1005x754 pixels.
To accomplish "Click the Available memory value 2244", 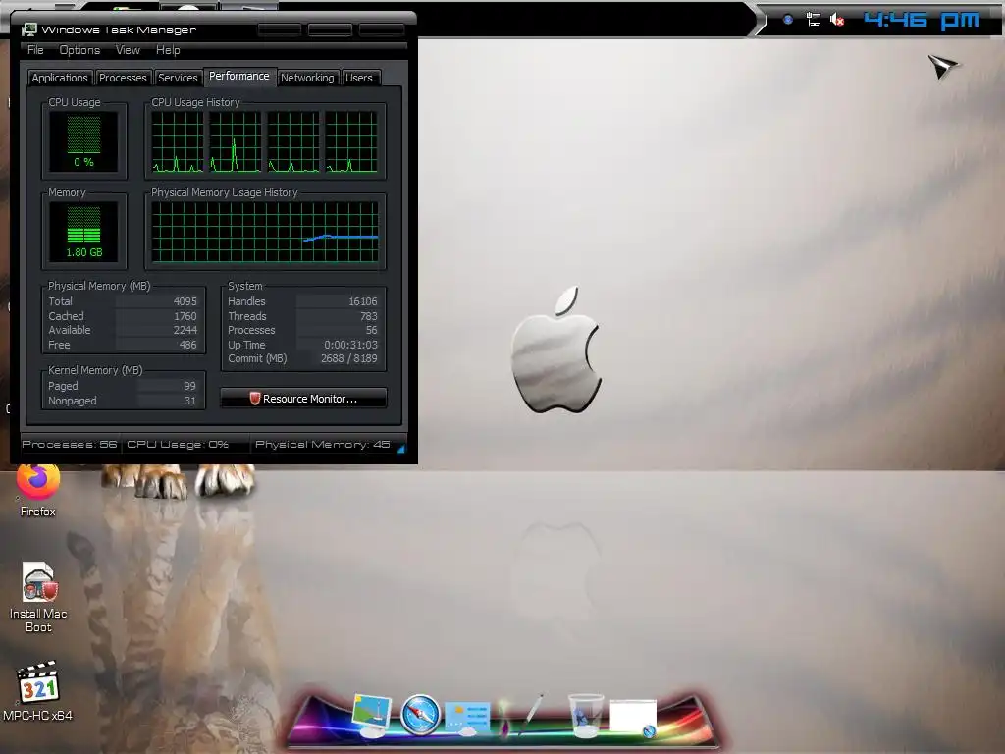I will coord(185,330).
